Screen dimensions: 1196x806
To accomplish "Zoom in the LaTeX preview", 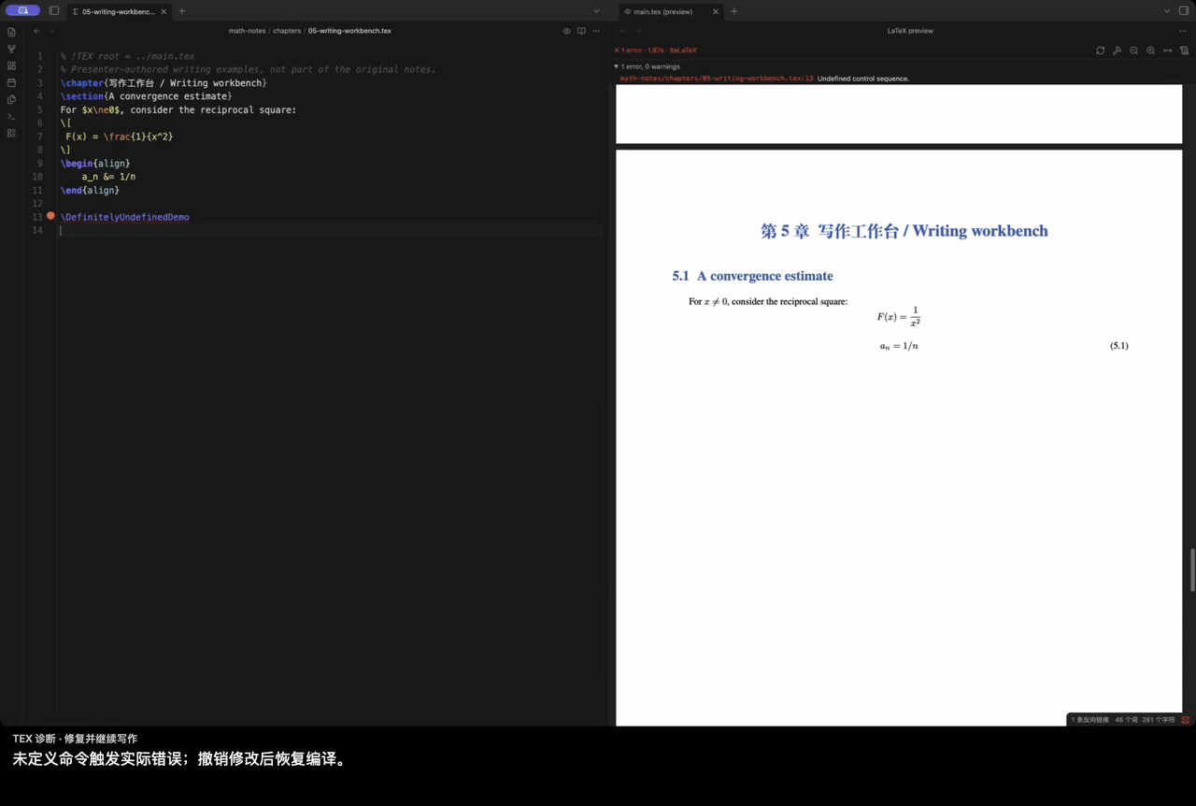I will point(1150,50).
